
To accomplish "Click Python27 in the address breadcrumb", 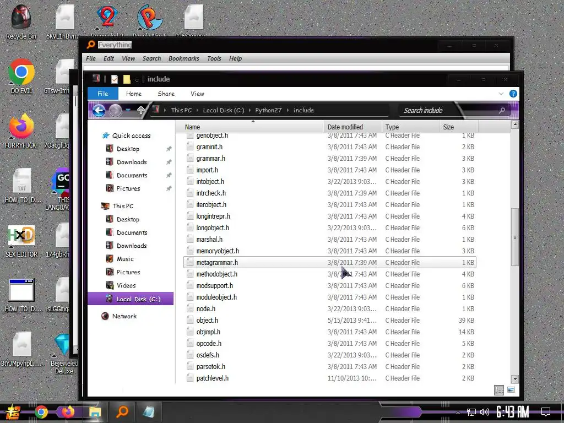I will [268, 110].
